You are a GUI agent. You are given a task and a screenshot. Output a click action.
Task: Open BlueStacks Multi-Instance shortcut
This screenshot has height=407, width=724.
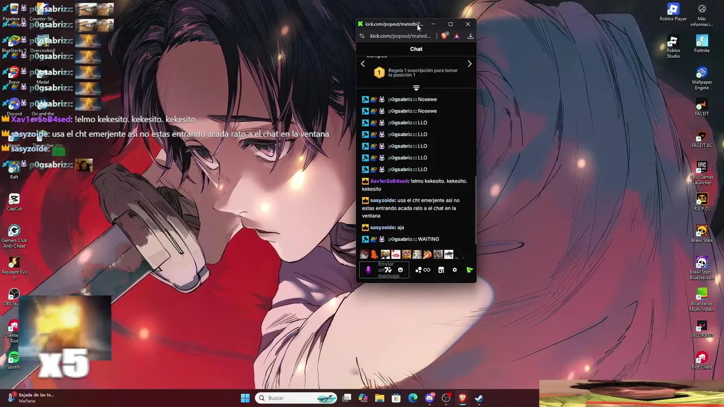(x=702, y=300)
